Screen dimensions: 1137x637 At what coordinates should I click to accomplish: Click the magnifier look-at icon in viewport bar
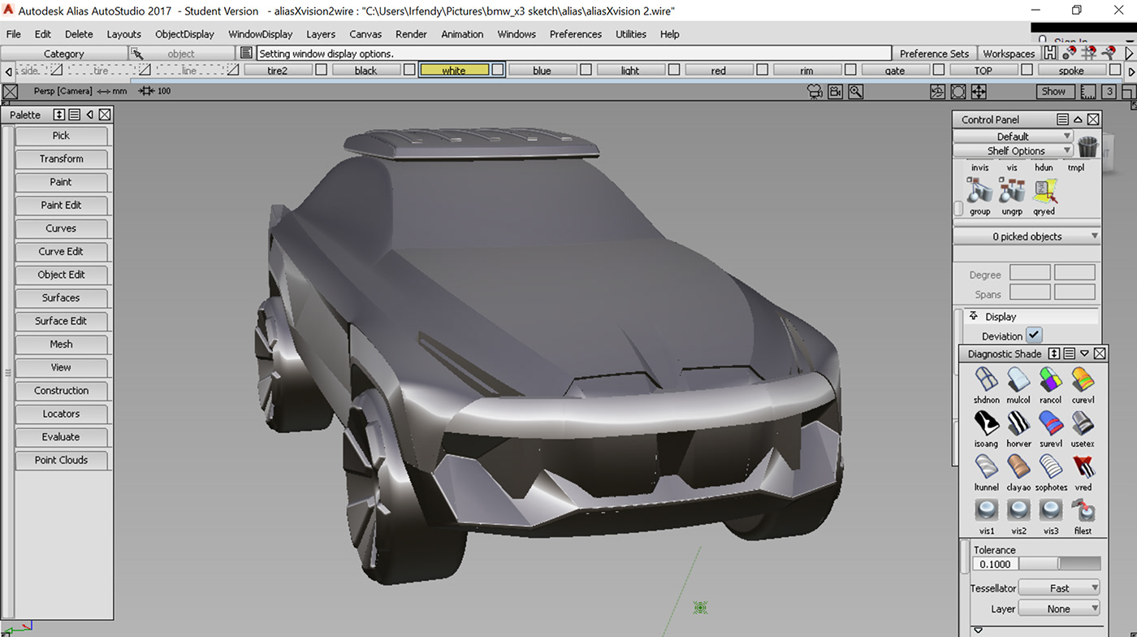855,92
